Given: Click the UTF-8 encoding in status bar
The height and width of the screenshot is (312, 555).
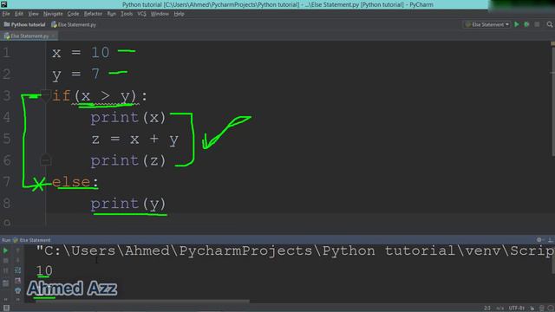Looking at the screenshot, I should (x=517, y=309).
